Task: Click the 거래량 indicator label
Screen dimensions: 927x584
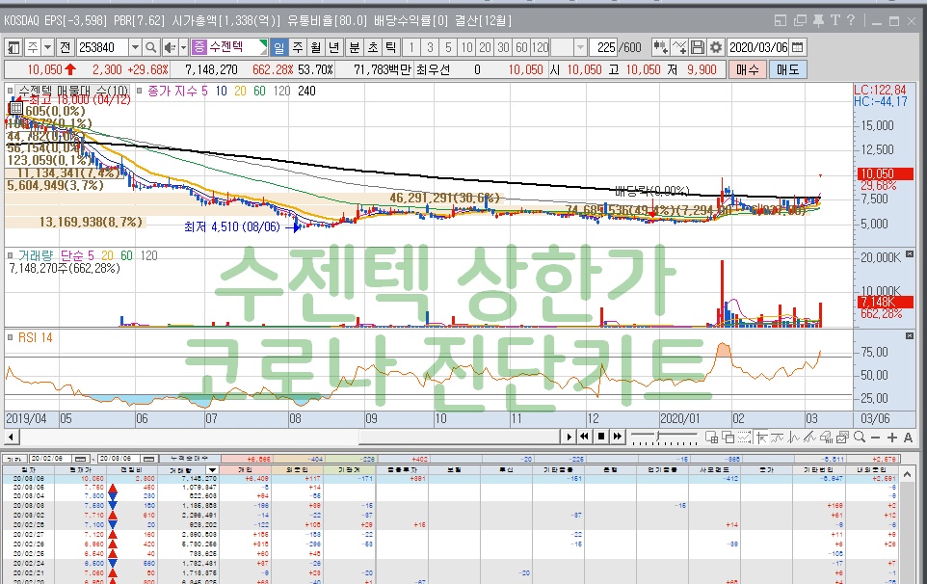Action: tap(36, 255)
